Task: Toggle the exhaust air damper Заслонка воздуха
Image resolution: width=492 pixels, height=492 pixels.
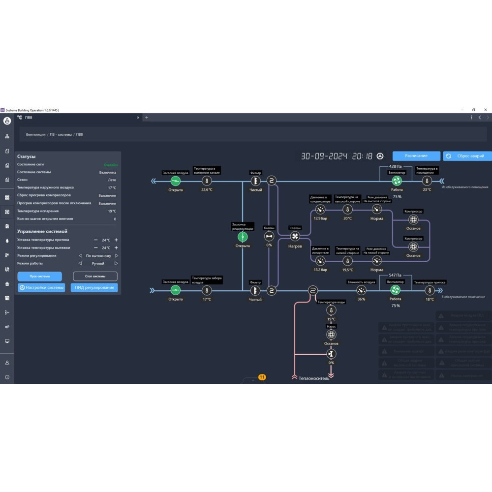Action: [x=176, y=181]
